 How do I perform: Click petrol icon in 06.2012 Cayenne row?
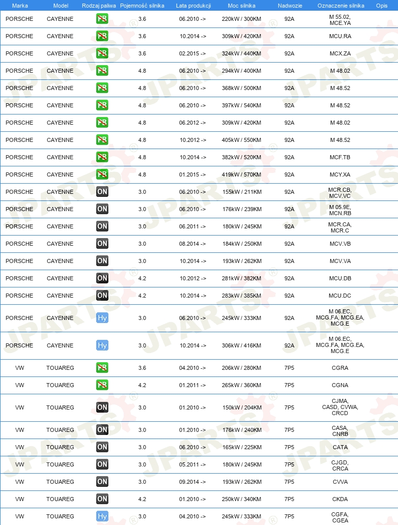(102, 123)
